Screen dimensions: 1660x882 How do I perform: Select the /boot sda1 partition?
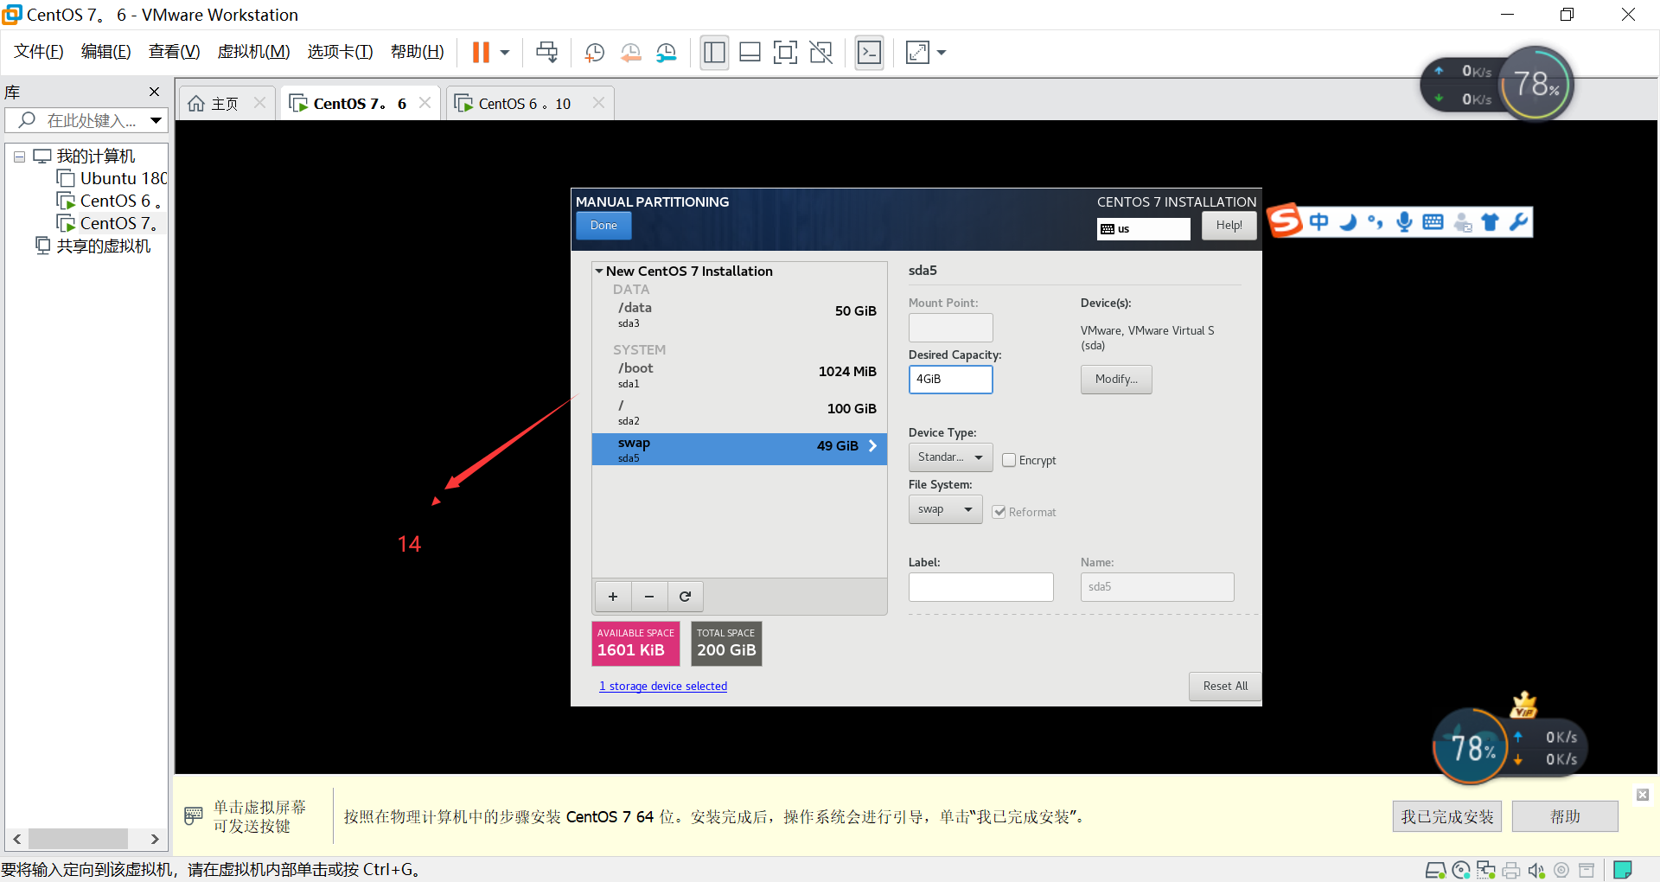(739, 375)
